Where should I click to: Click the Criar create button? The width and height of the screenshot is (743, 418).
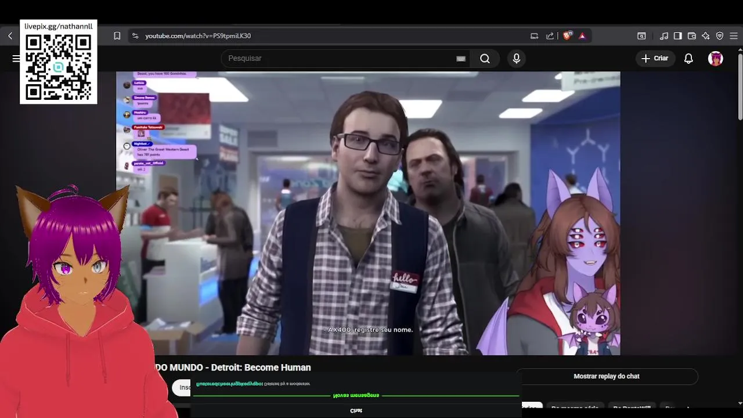tap(655, 58)
